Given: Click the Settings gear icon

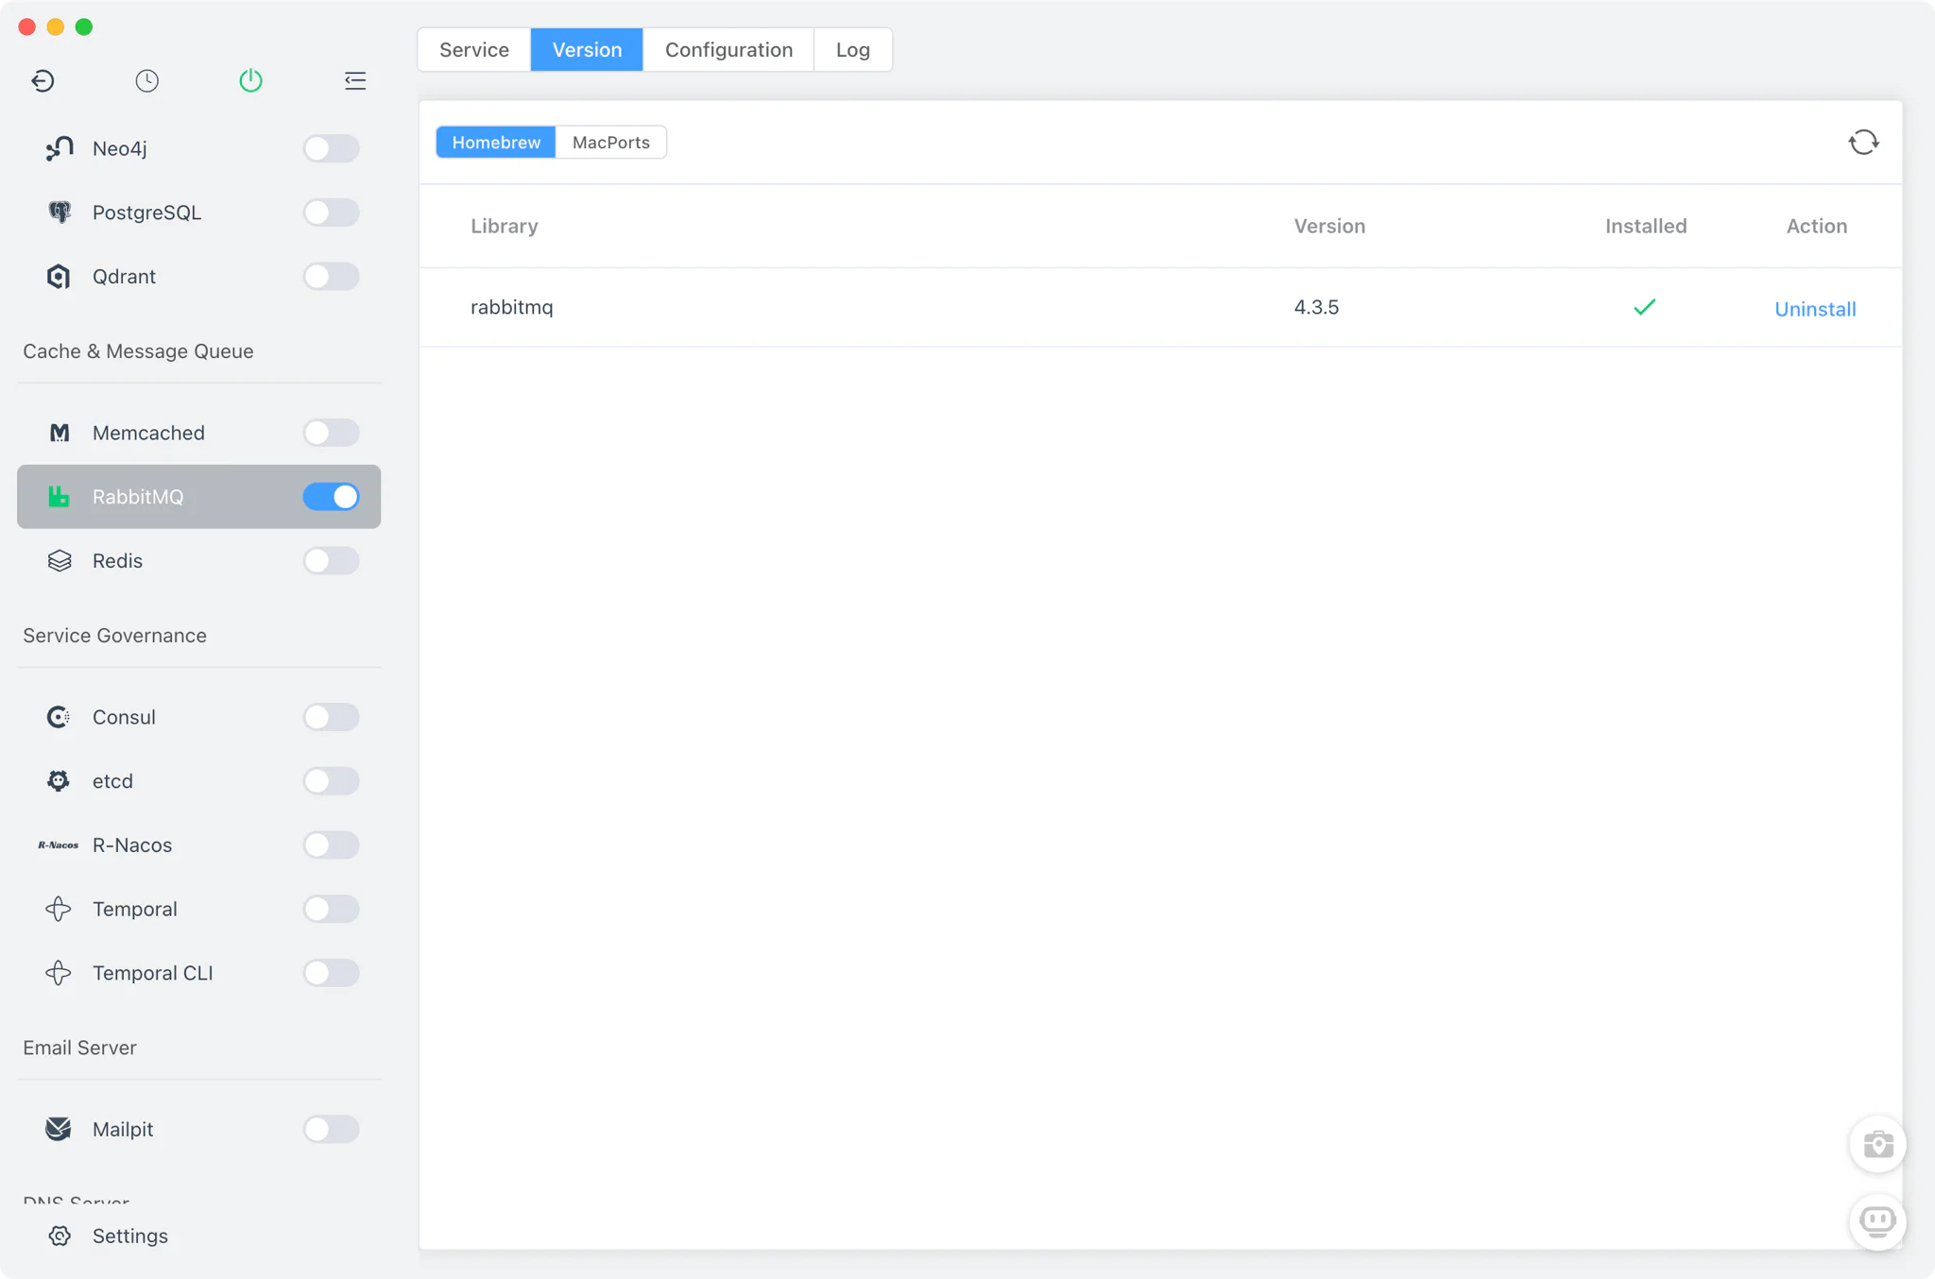Looking at the screenshot, I should click(x=60, y=1236).
